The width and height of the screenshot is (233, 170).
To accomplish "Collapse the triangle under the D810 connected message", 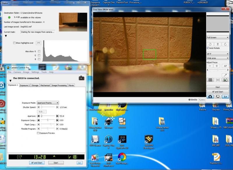I will coord(10,81).
